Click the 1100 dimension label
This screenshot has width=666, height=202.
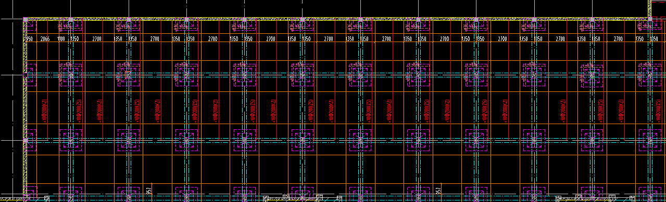coord(61,39)
